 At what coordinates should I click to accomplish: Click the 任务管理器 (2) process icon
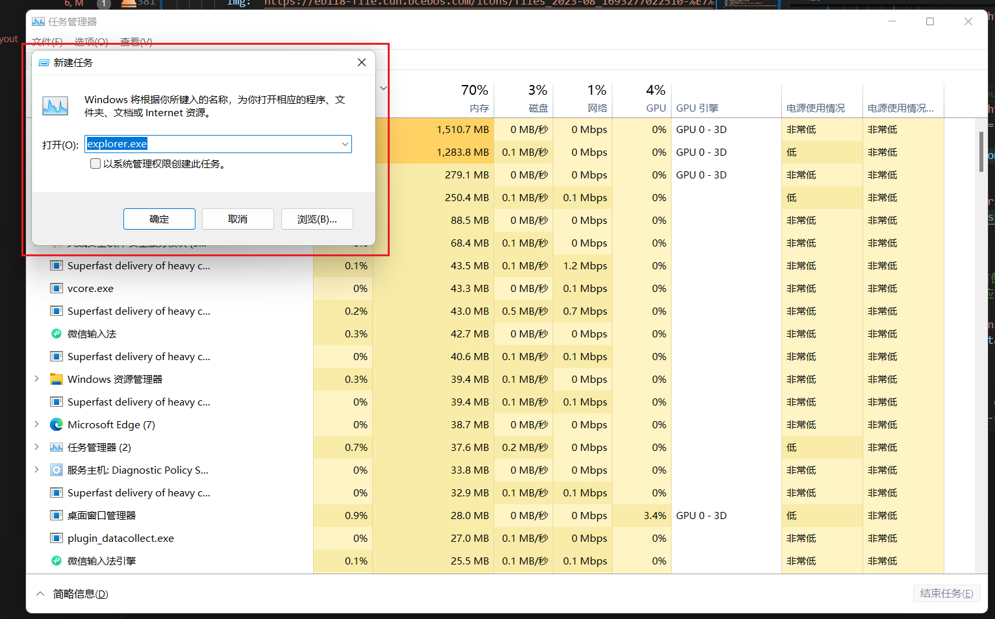[57, 447]
